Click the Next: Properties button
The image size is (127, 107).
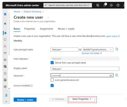coord(82,99)
